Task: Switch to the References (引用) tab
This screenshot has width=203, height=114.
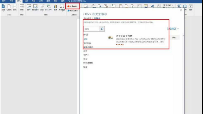Action: coord(41,1)
